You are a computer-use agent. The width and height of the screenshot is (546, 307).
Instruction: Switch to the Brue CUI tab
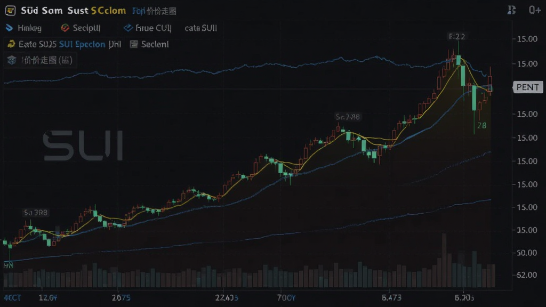[x=153, y=28]
